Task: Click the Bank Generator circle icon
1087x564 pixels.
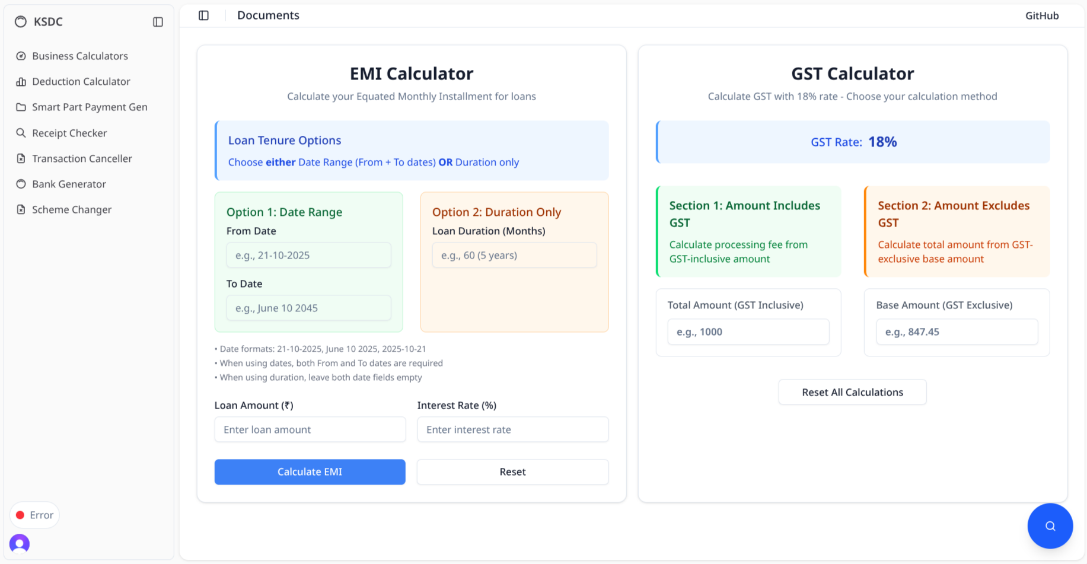Action: pyautogui.click(x=21, y=184)
